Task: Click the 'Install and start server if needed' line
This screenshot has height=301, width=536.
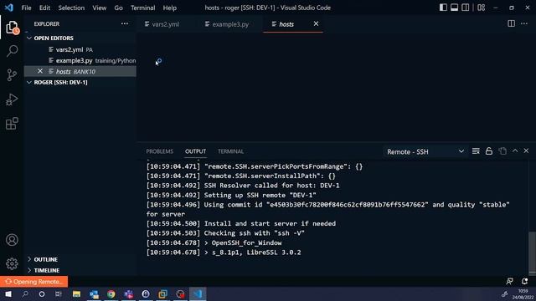Action: [270, 223]
